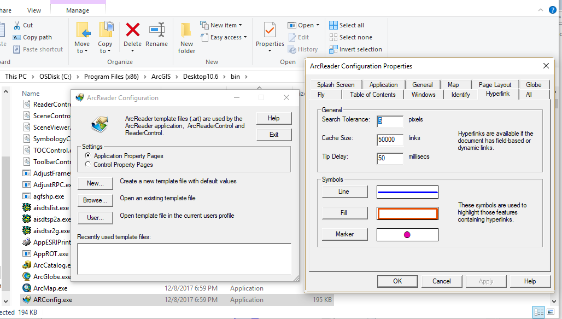Click the Exit button in ArcReader Configuration

tap(274, 135)
